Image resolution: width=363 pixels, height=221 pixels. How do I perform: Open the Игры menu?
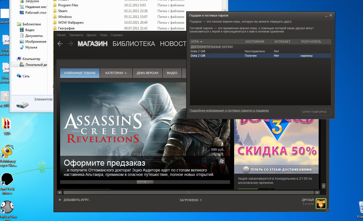pos(104,35)
